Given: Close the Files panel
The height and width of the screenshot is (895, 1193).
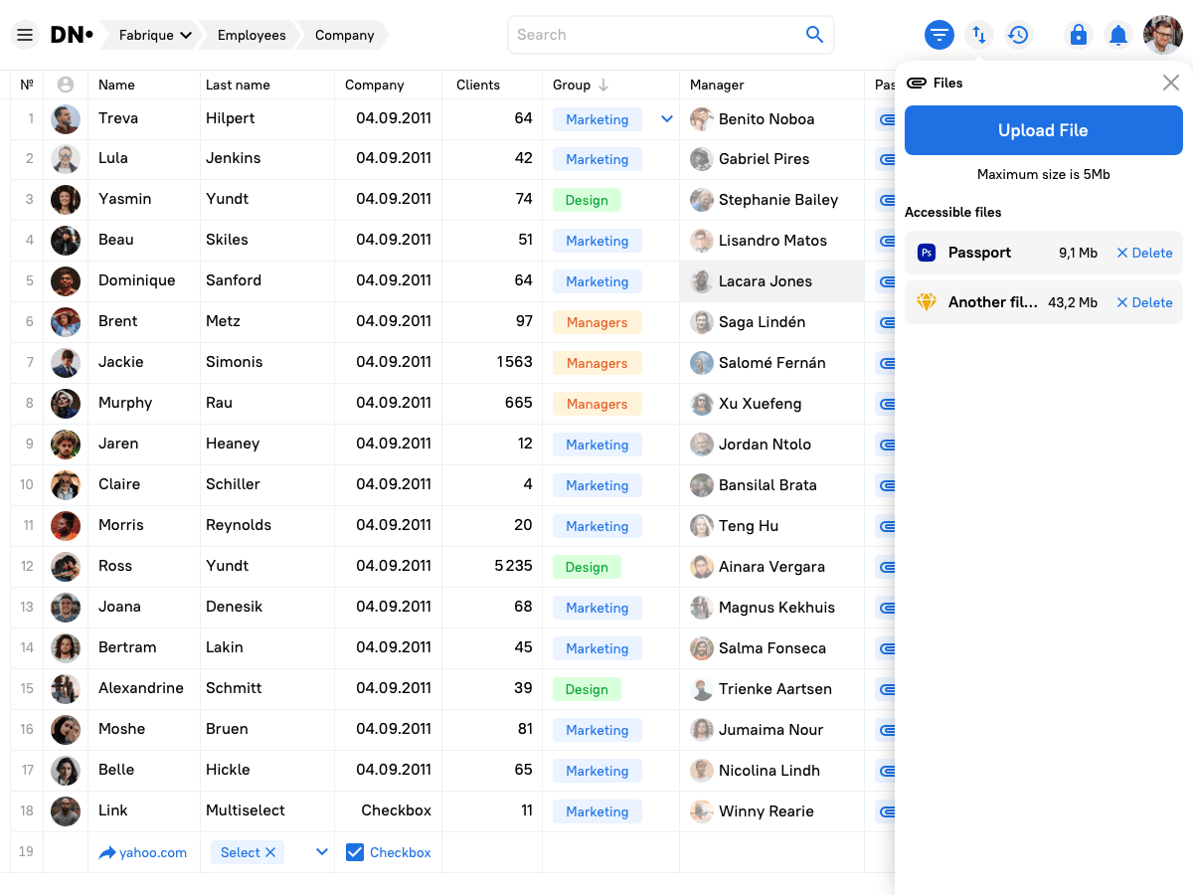Looking at the screenshot, I should coord(1171,83).
